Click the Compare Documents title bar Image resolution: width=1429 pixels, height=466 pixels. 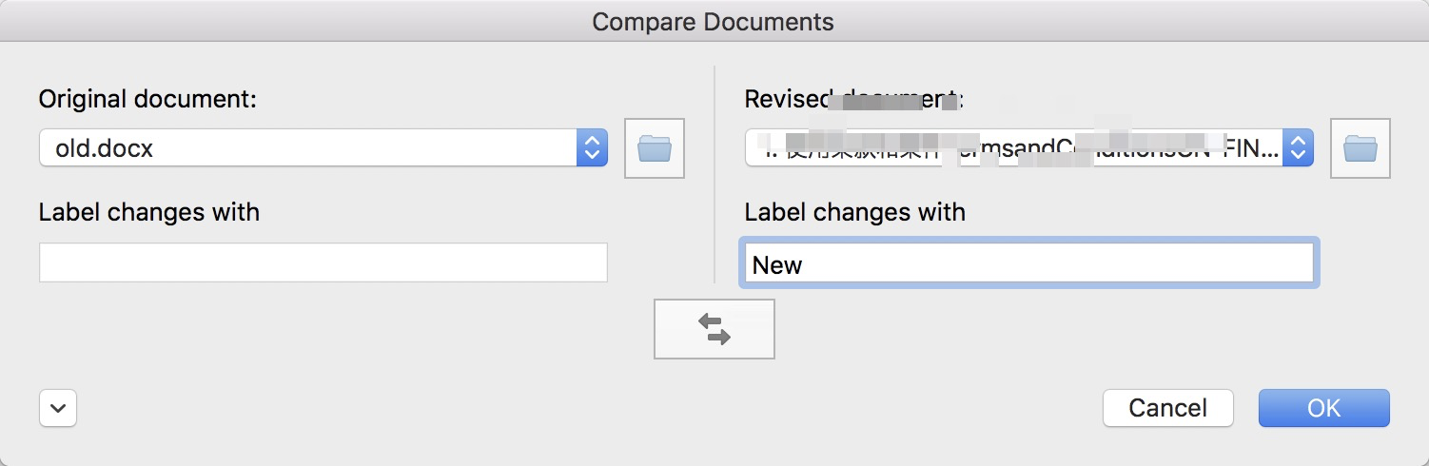pos(713,21)
